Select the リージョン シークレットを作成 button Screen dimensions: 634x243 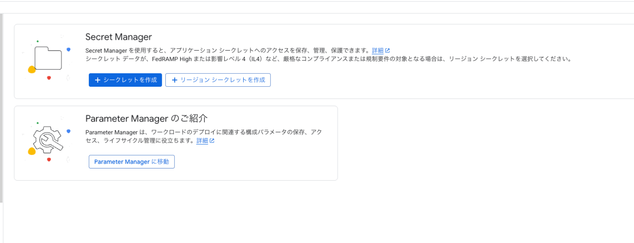click(x=218, y=80)
